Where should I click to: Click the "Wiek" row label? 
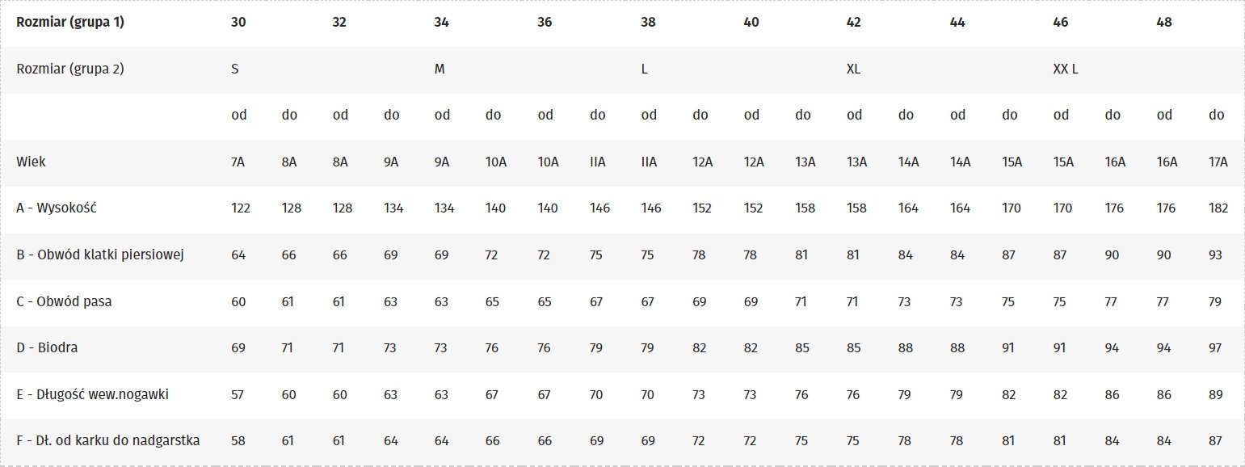coord(31,162)
